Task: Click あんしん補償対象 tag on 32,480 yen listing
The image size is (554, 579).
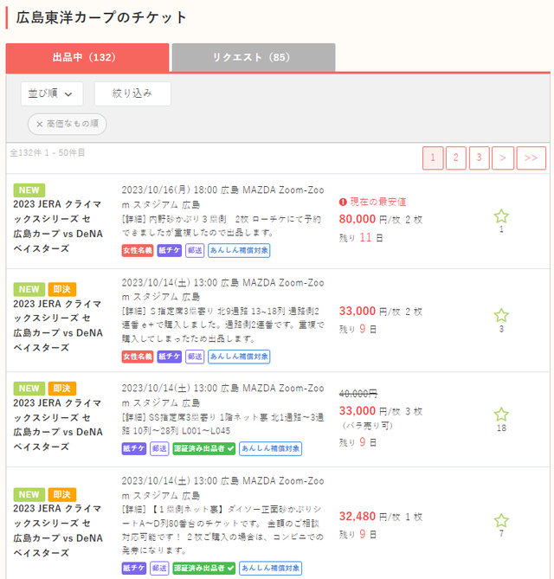Action: coord(270,569)
